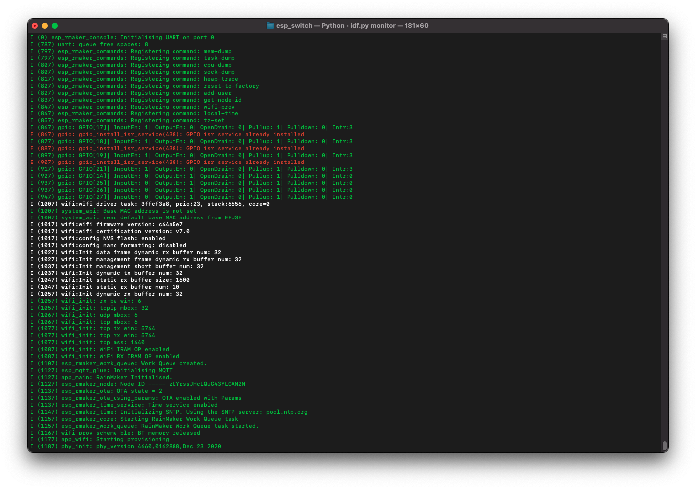The height and width of the screenshot is (489, 696).
Task: Click the 'Registering command: local-time' line
Action: point(134,113)
